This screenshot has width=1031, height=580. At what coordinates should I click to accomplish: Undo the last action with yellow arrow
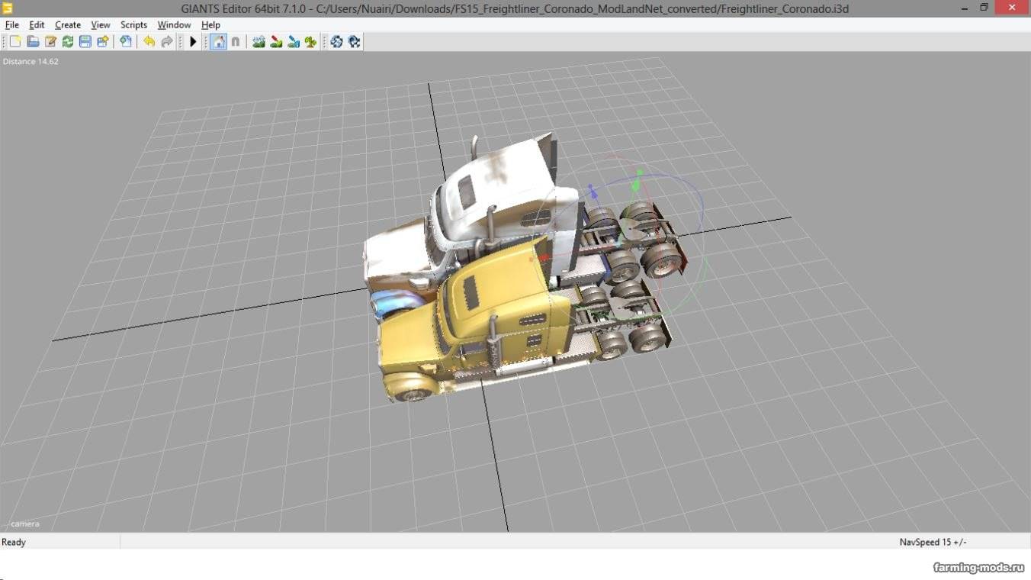click(x=149, y=42)
